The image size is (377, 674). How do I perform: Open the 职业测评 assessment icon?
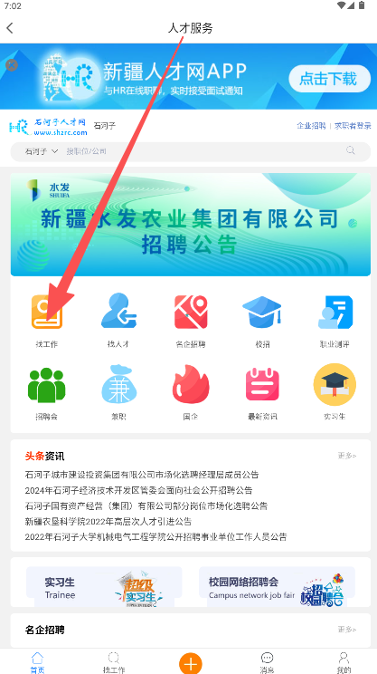pyautogui.click(x=335, y=312)
